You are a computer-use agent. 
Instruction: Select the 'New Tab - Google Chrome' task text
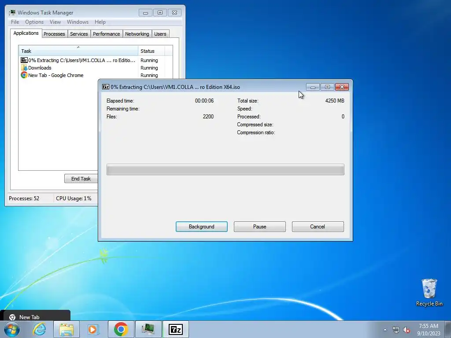(56, 75)
